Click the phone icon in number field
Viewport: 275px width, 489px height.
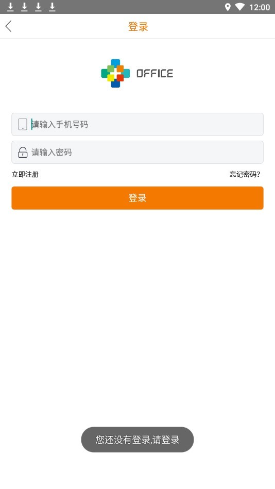23,124
